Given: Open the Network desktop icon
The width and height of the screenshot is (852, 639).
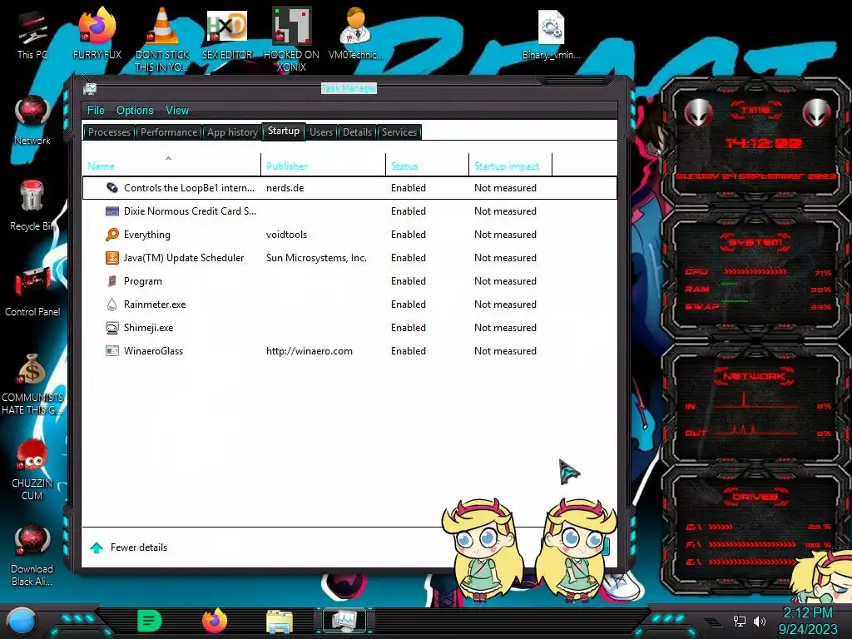Looking at the screenshot, I should [32, 121].
